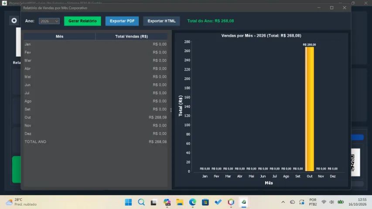
Task: Click the sync tray icon beside the cloud
Action: (302, 202)
